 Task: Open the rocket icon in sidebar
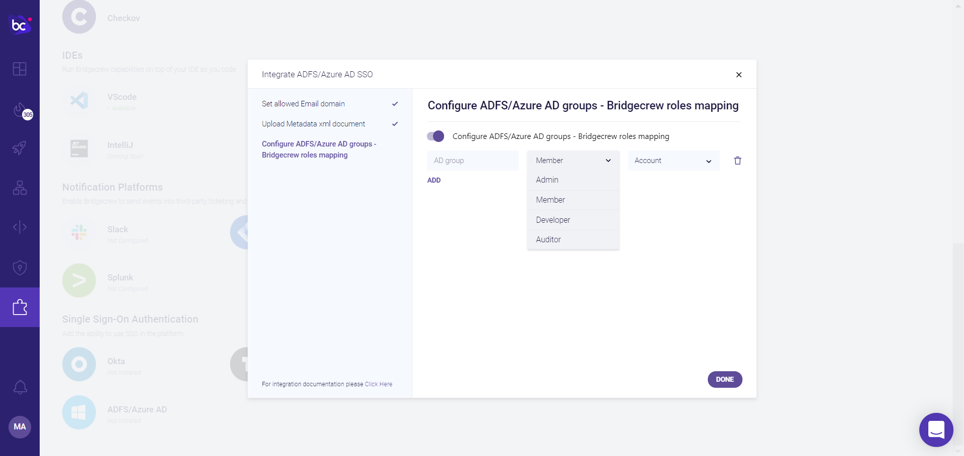point(20,147)
